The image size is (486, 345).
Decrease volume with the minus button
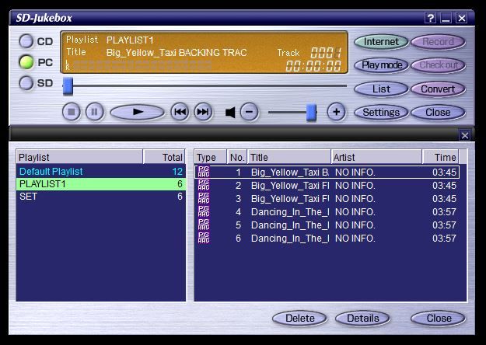(x=249, y=112)
